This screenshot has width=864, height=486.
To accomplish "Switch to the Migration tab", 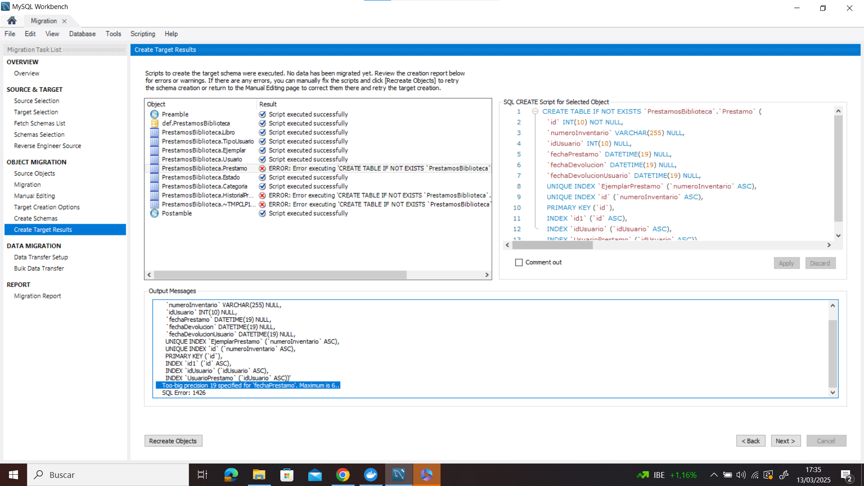I will pos(44,21).
